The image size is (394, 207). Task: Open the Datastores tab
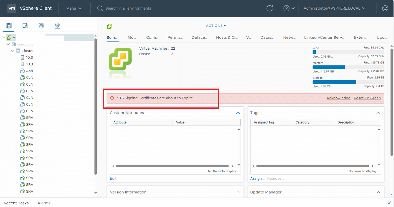(x=267, y=38)
